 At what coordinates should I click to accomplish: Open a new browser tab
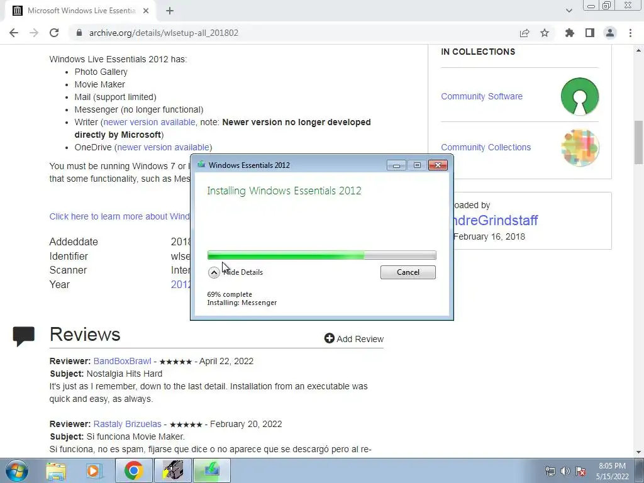[x=170, y=11]
